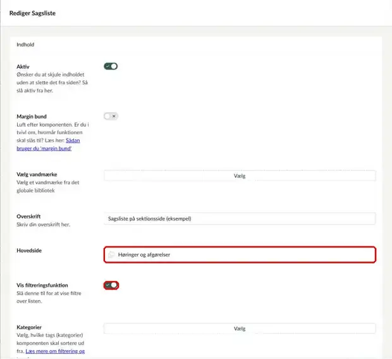Enable the Margin bund switch
The width and height of the screenshot is (392, 359).
click(111, 116)
